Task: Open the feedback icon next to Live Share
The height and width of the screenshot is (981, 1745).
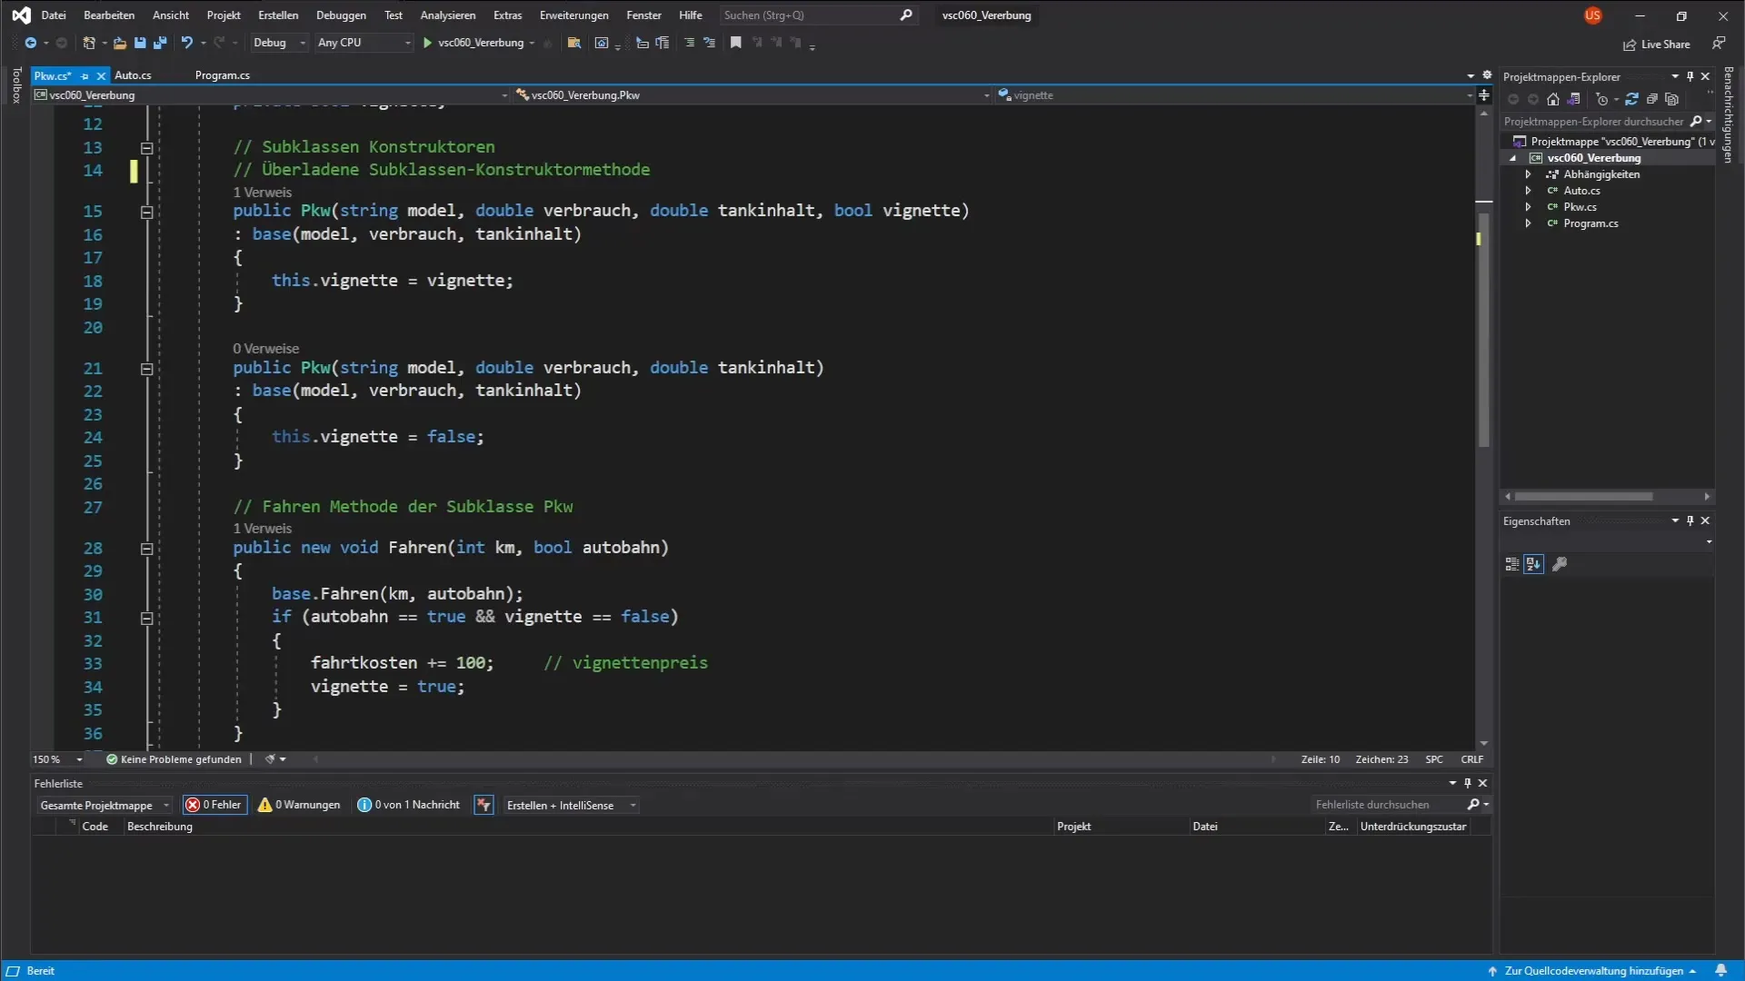Action: click(x=1719, y=44)
